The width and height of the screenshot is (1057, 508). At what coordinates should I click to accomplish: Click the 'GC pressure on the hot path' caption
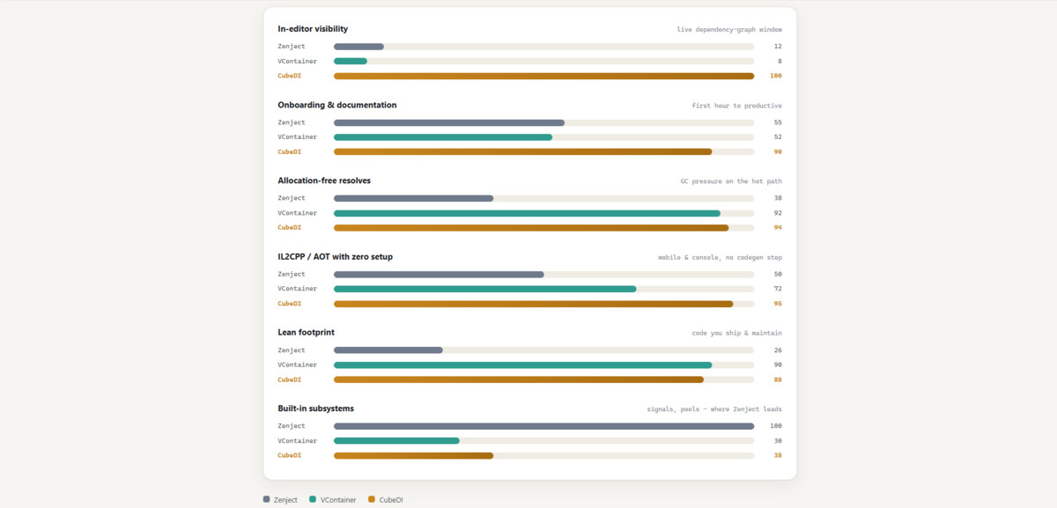[731, 181]
